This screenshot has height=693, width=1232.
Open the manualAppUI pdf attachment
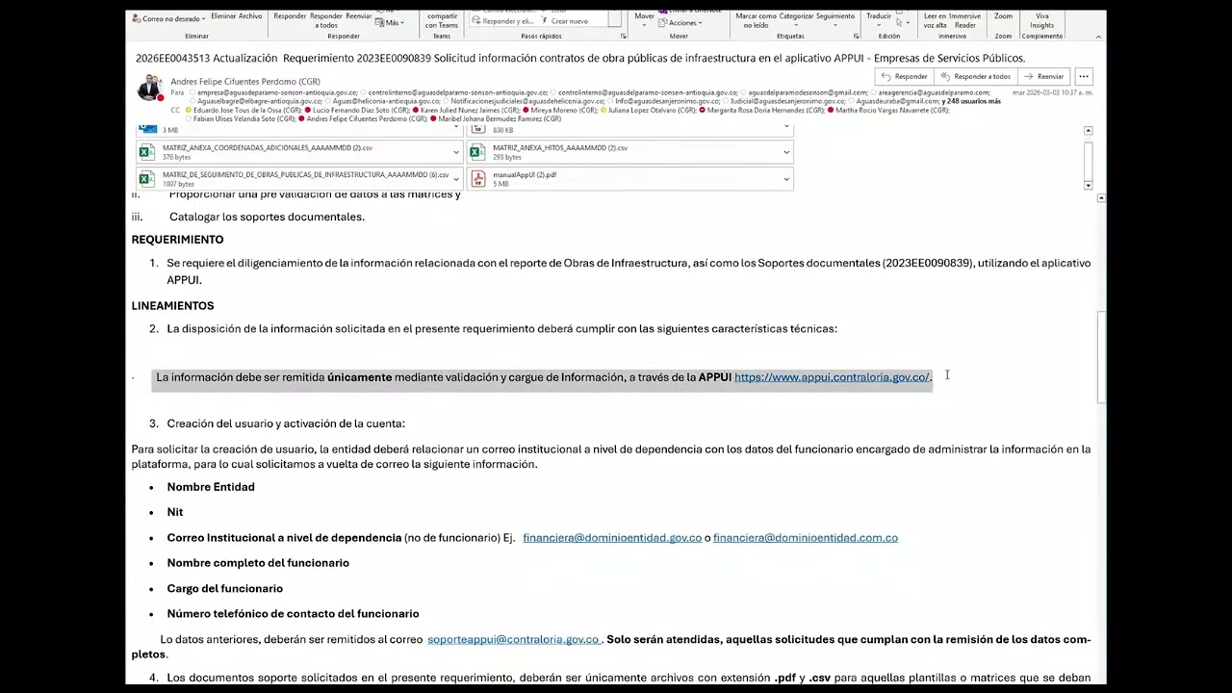622,179
